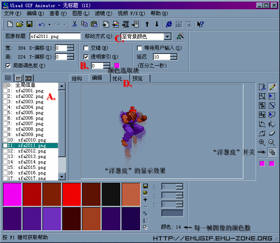280x243 pixels.
Task: Select the eraser tool
Action: click(272, 134)
